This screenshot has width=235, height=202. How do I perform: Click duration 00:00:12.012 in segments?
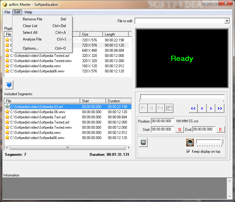(x=118, y=133)
